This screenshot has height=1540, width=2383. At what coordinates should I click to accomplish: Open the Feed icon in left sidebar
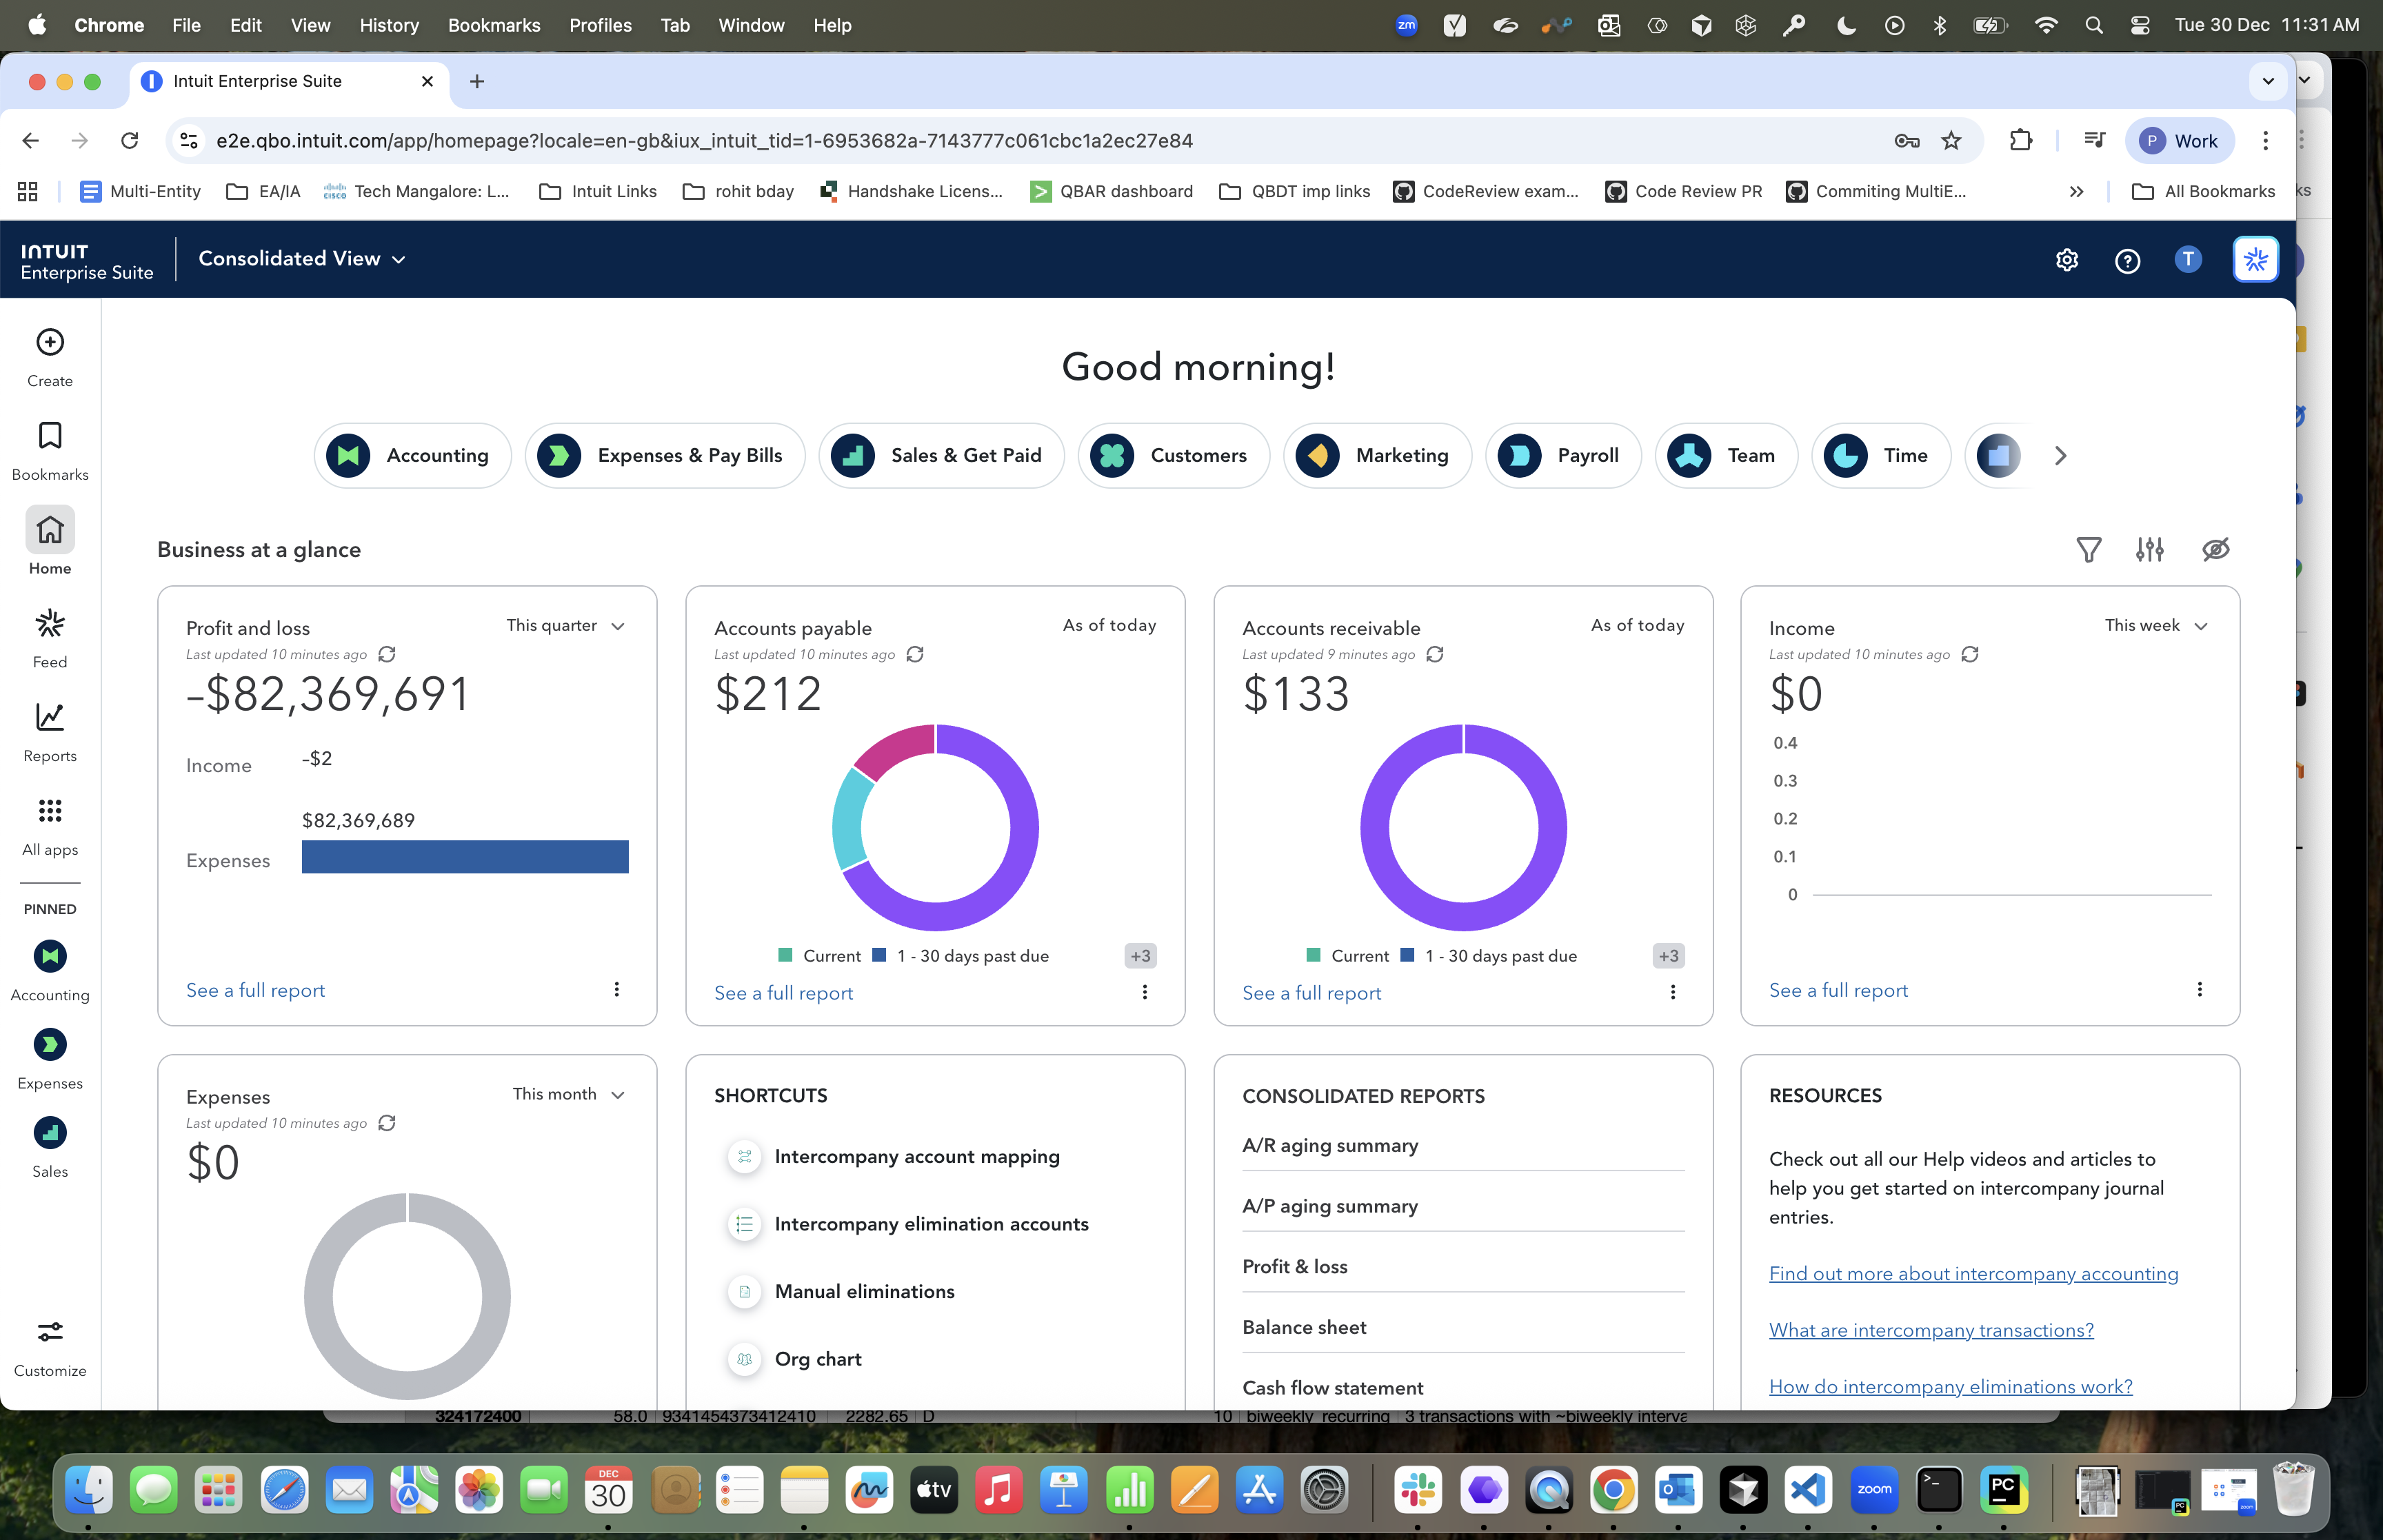point(50,624)
